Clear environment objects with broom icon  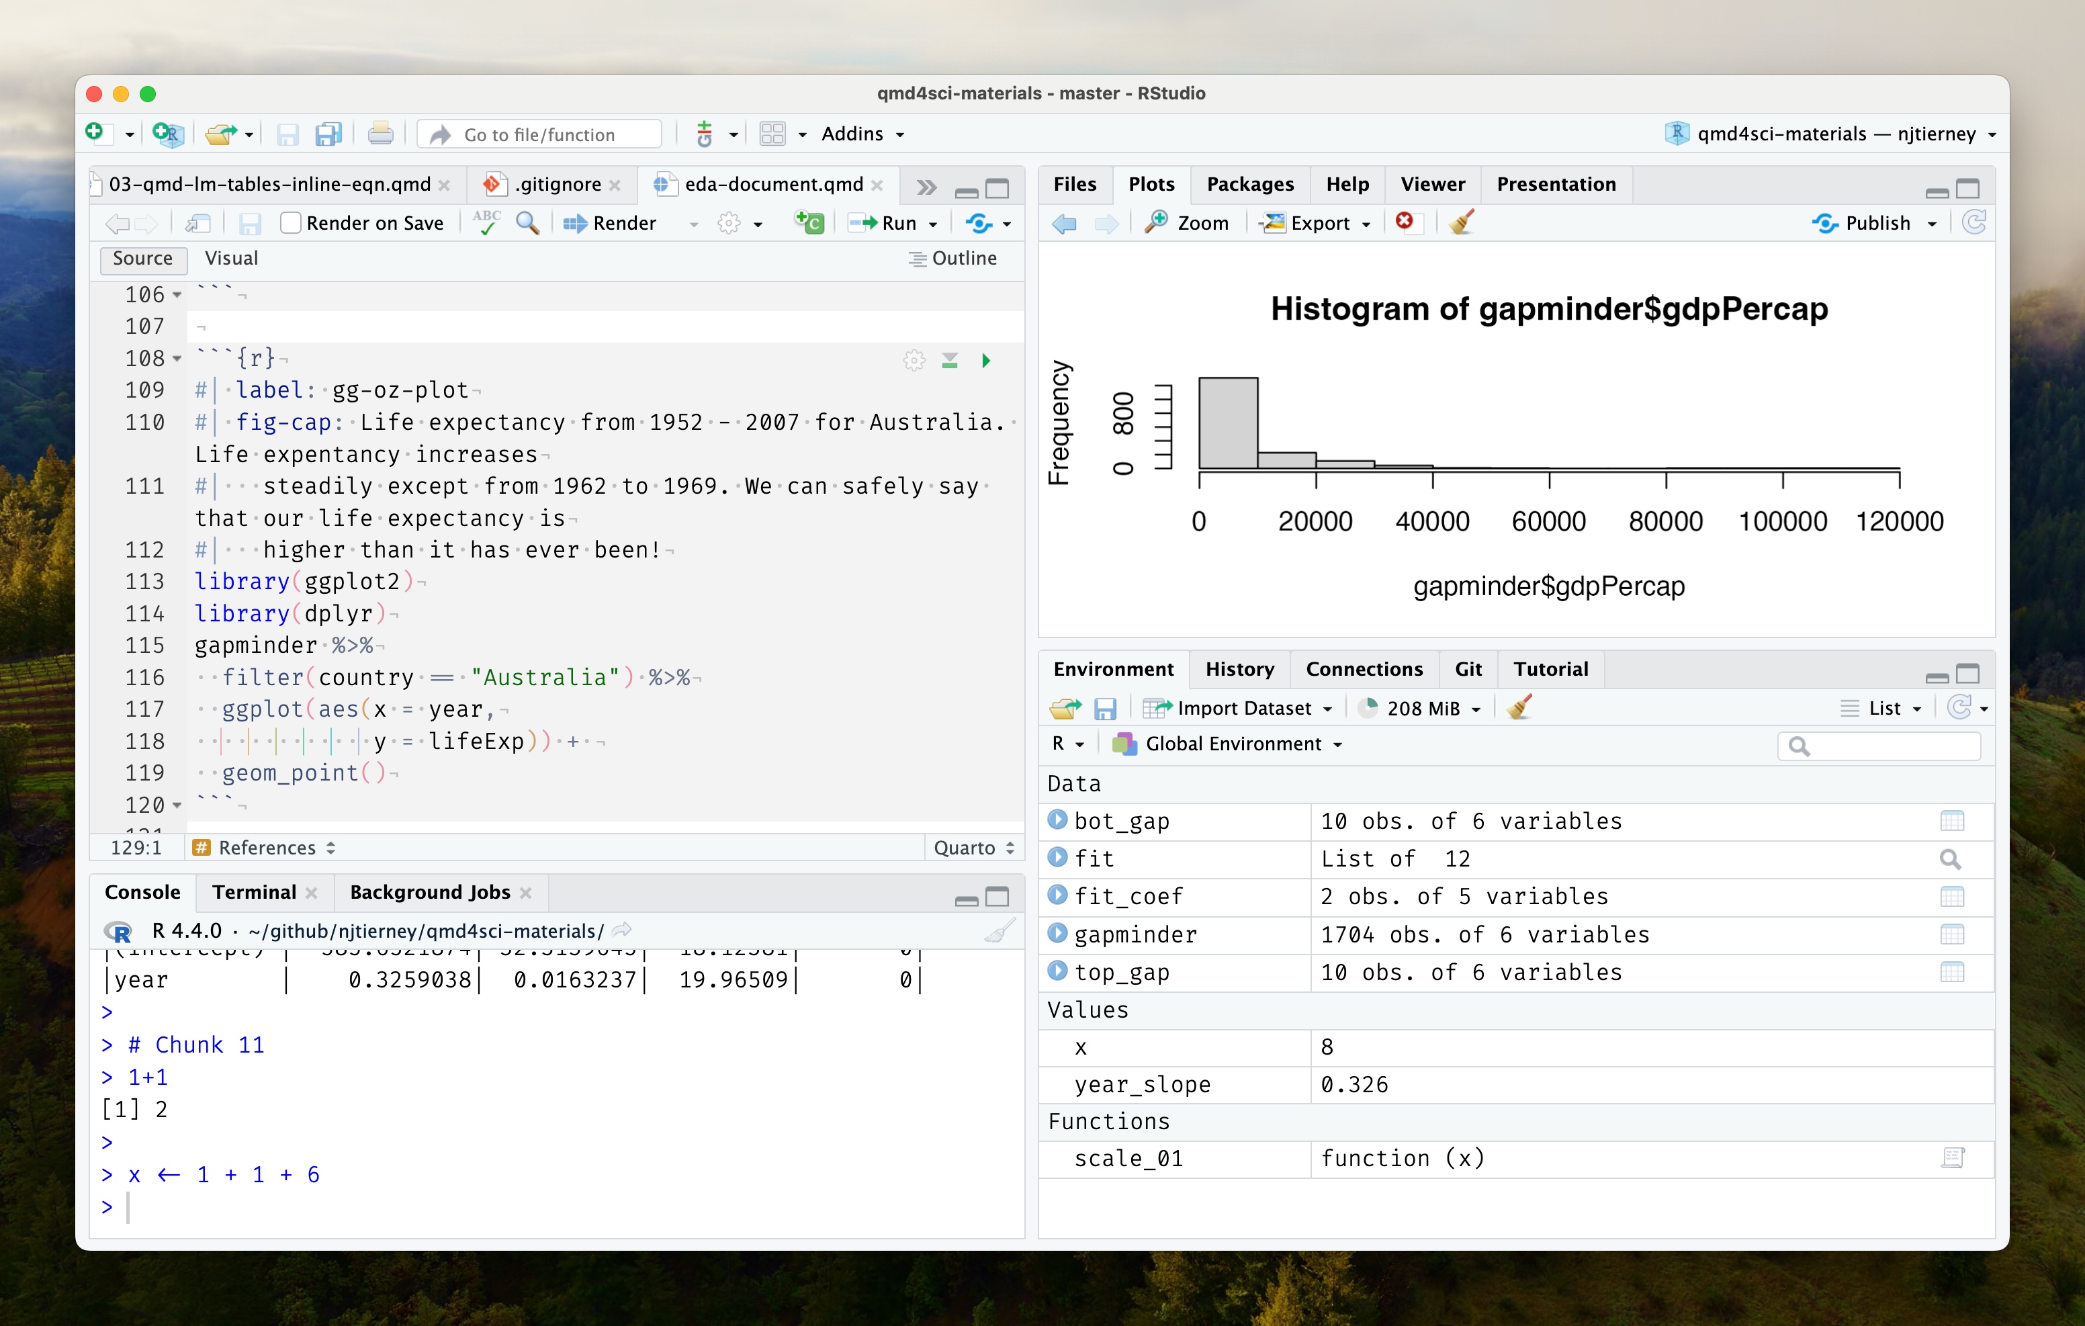pyautogui.click(x=1519, y=707)
